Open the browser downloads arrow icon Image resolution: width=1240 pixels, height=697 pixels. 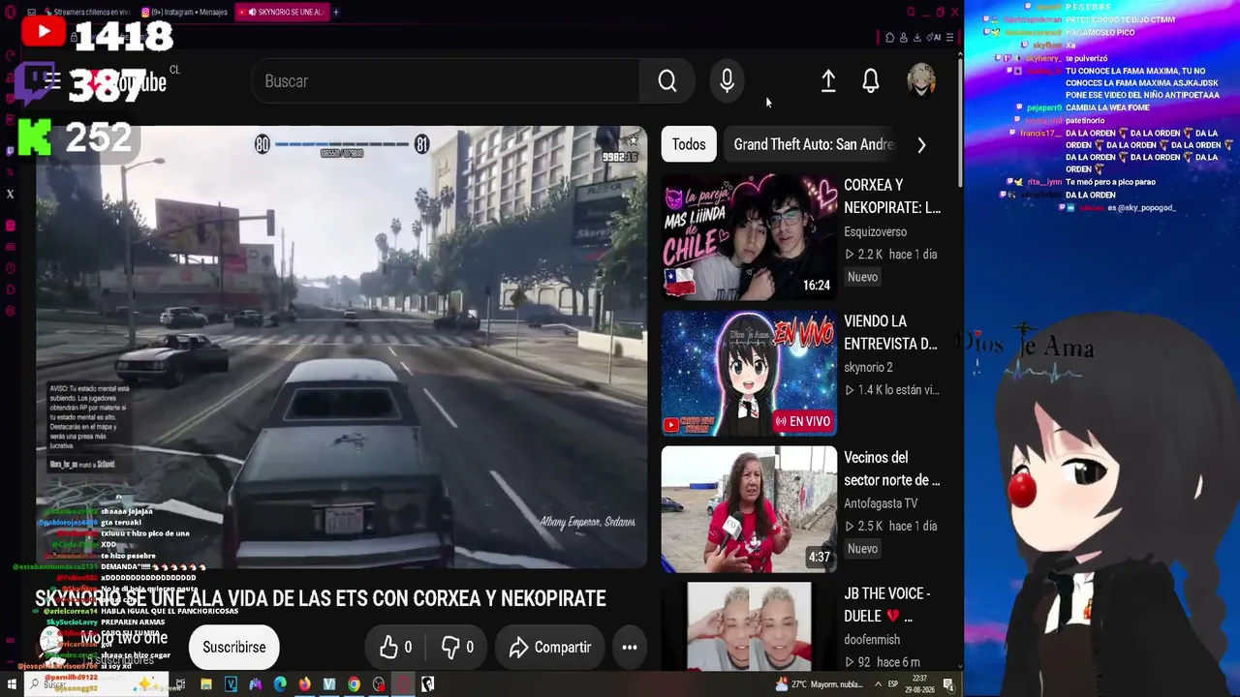tap(916, 38)
